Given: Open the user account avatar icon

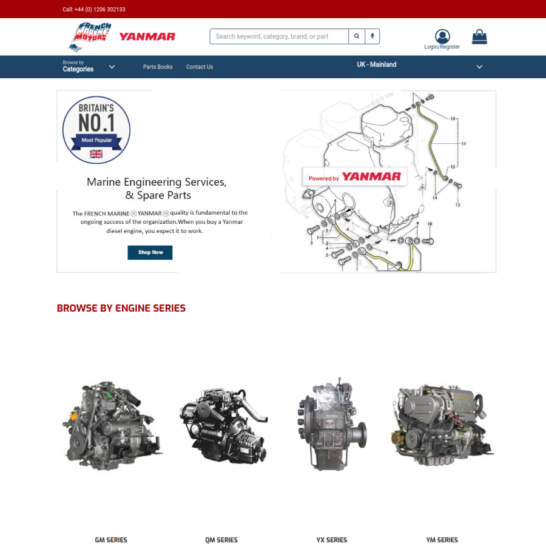Looking at the screenshot, I should tap(442, 36).
